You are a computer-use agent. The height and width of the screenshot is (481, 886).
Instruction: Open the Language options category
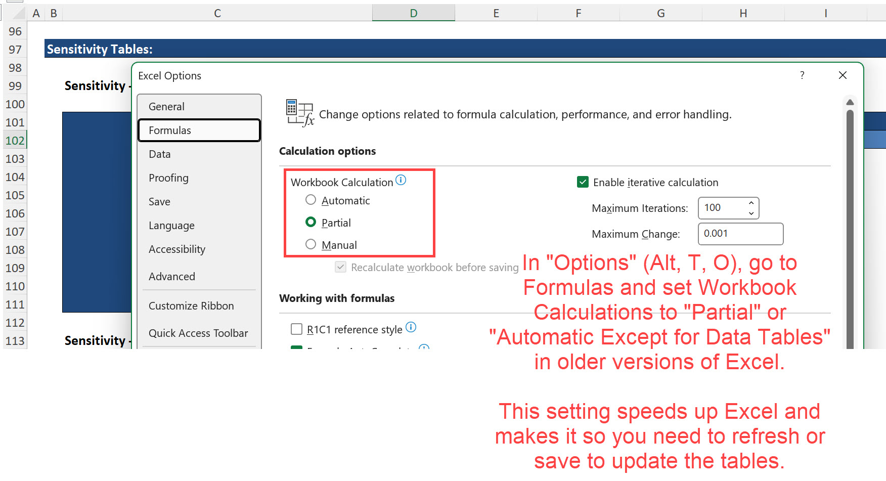click(x=199, y=226)
